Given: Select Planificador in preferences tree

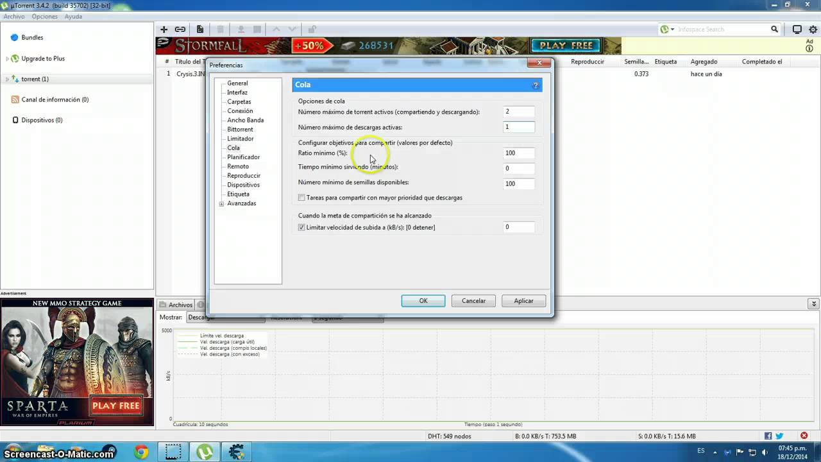Looking at the screenshot, I should tap(244, 157).
